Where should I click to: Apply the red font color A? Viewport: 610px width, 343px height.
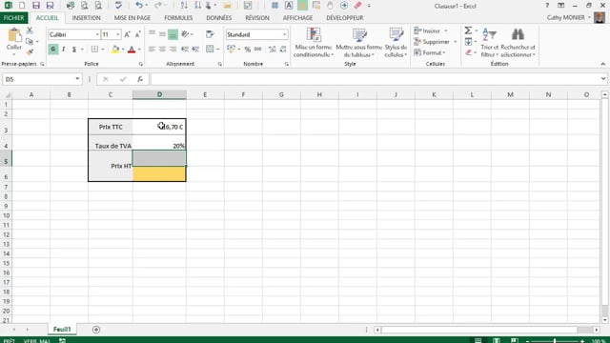132,49
